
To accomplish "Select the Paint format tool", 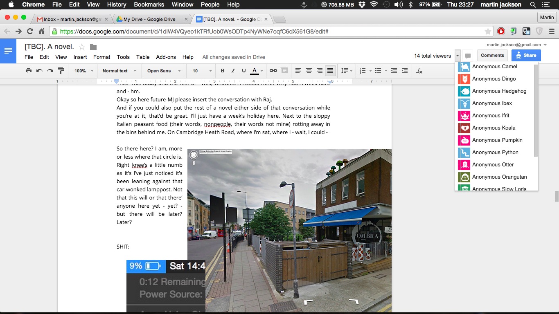I will point(61,71).
